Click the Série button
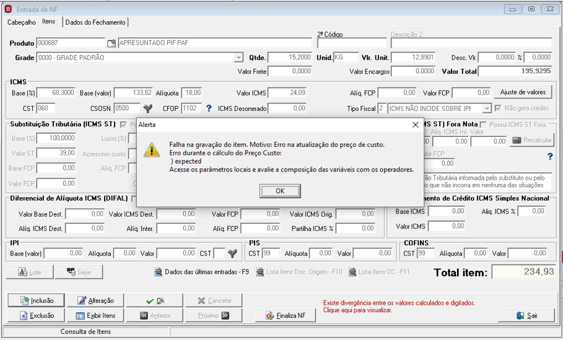The height and width of the screenshot is (340, 563). coord(79,272)
